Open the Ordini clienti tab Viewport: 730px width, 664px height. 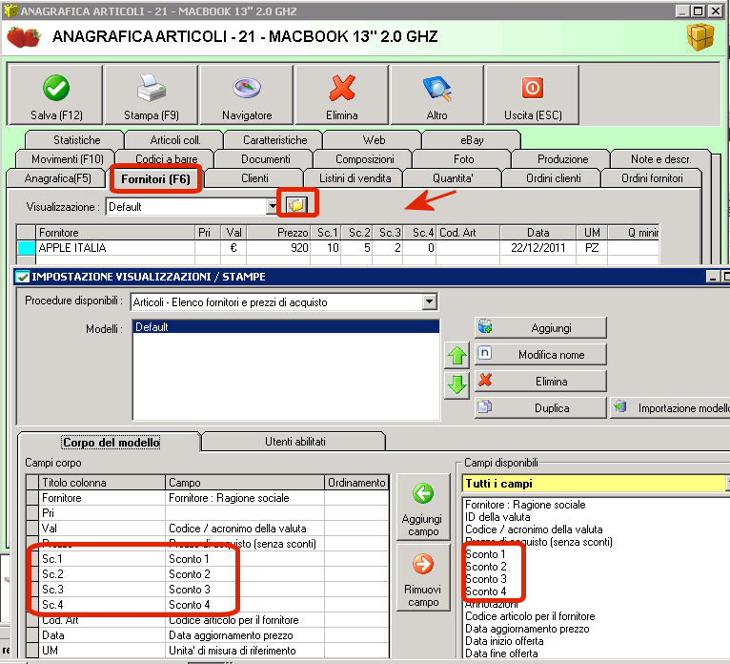(x=553, y=178)
